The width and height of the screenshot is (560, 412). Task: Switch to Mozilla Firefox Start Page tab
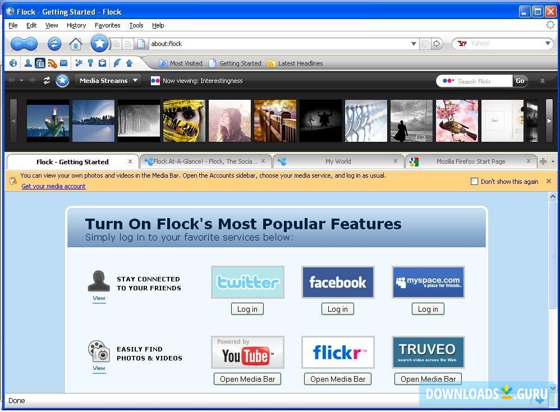point(471,161)
